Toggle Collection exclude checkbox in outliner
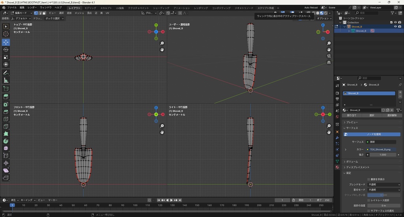The height and width of the screenshot is (217, 404). point(391,22)
